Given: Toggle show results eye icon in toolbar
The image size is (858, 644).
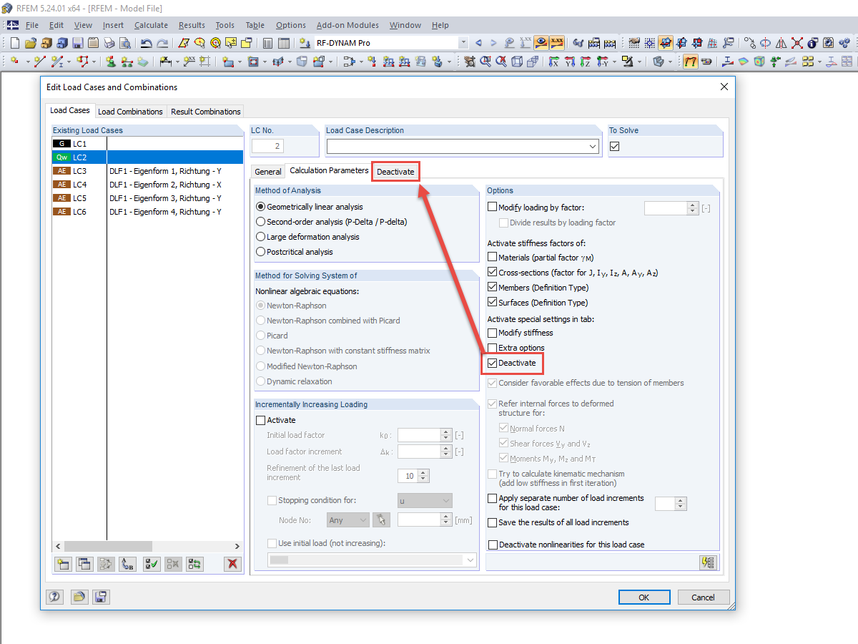Looking at the screenshot, I should 541,43.
